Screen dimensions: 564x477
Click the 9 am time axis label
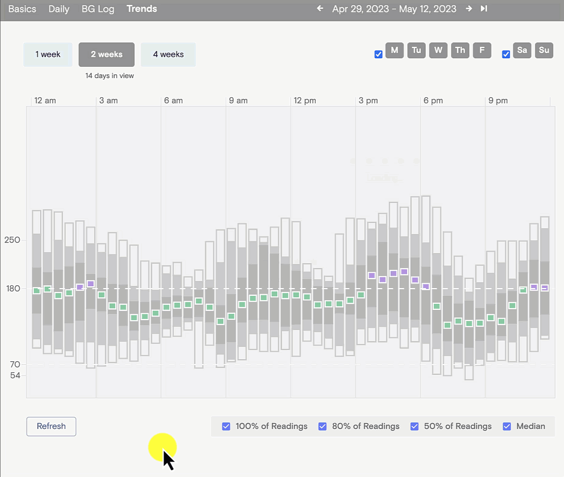(238, 100)
